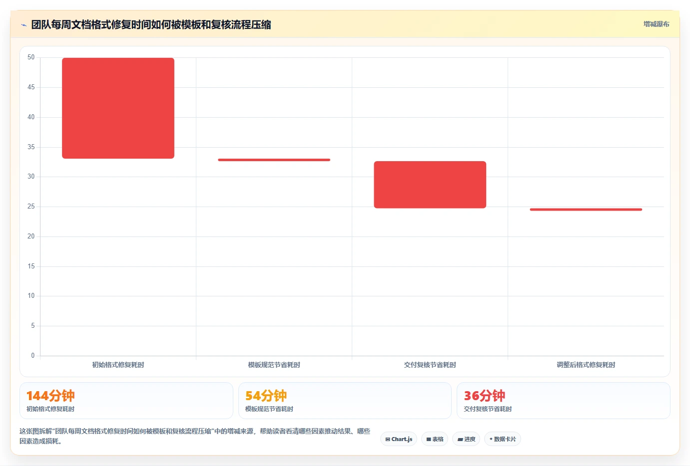Screen dimensions: 690x466
Task: Click the 144分钟 stat card value
Action: tap(50, 396)
